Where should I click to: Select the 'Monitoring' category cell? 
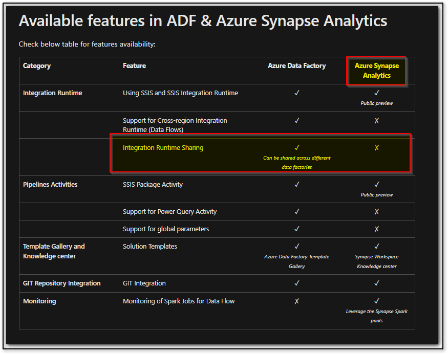pyautogui.click(x=39, y=301)
